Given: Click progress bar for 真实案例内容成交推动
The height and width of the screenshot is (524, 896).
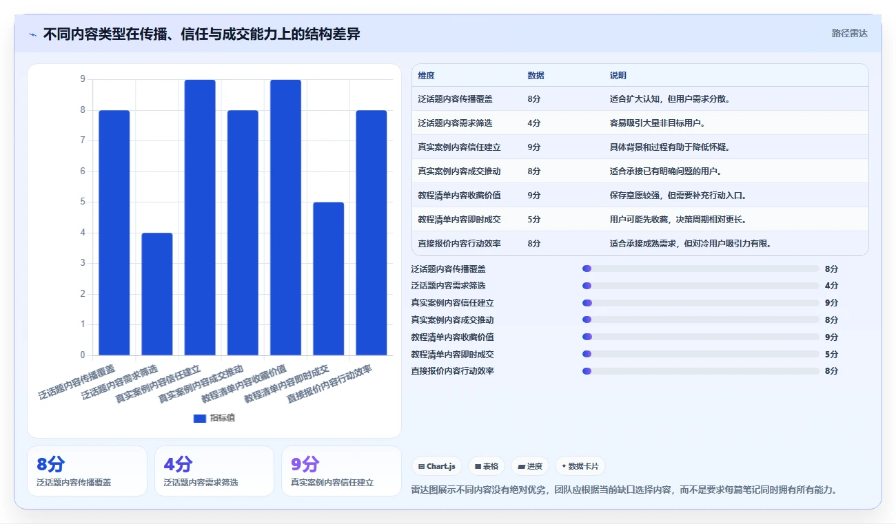Looking at the screenshot, I should tap(701, 319).
